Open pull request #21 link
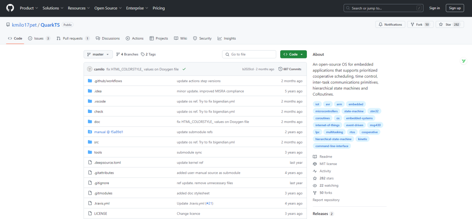The width and height of the screenshot is (472, 219). [209, 203]
